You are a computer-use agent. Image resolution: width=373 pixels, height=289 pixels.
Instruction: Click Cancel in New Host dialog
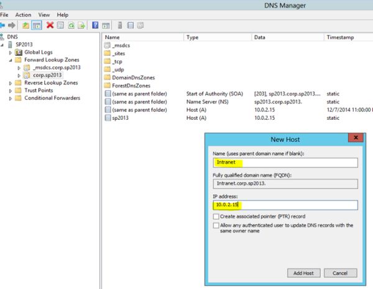[340, 273]
